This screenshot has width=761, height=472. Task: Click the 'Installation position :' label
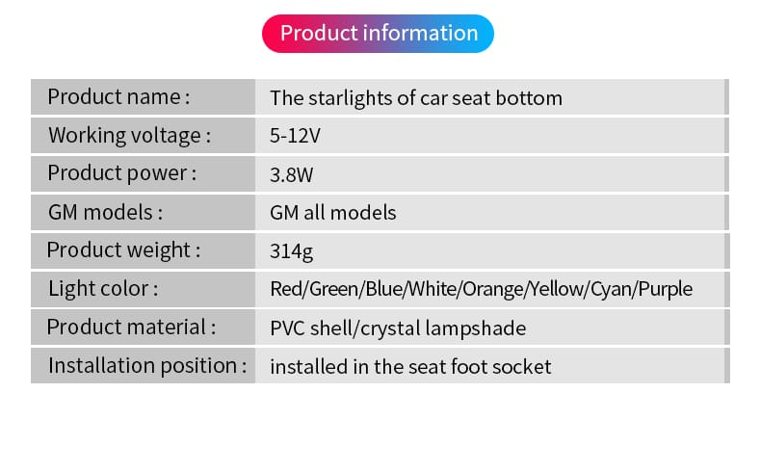(x=146, y=365)
